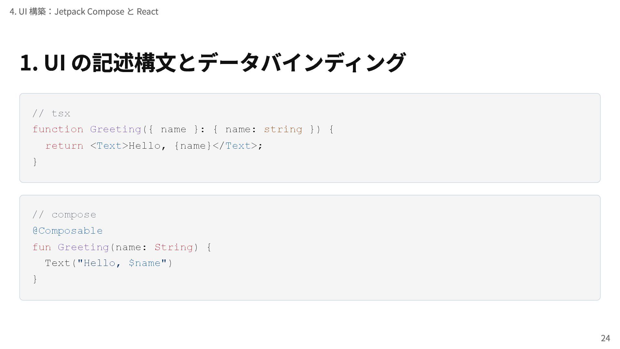620x349 pixels.
Task: Click the slide page number 24
Action: [605, 338]
